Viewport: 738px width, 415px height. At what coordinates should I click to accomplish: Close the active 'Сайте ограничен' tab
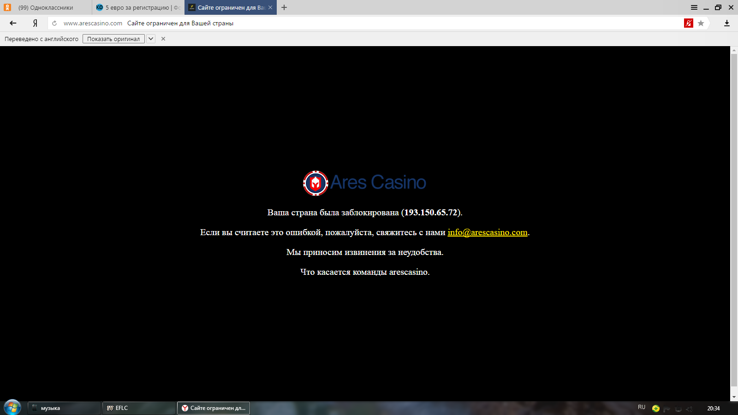pyautogui.click(x=270, y=7)
